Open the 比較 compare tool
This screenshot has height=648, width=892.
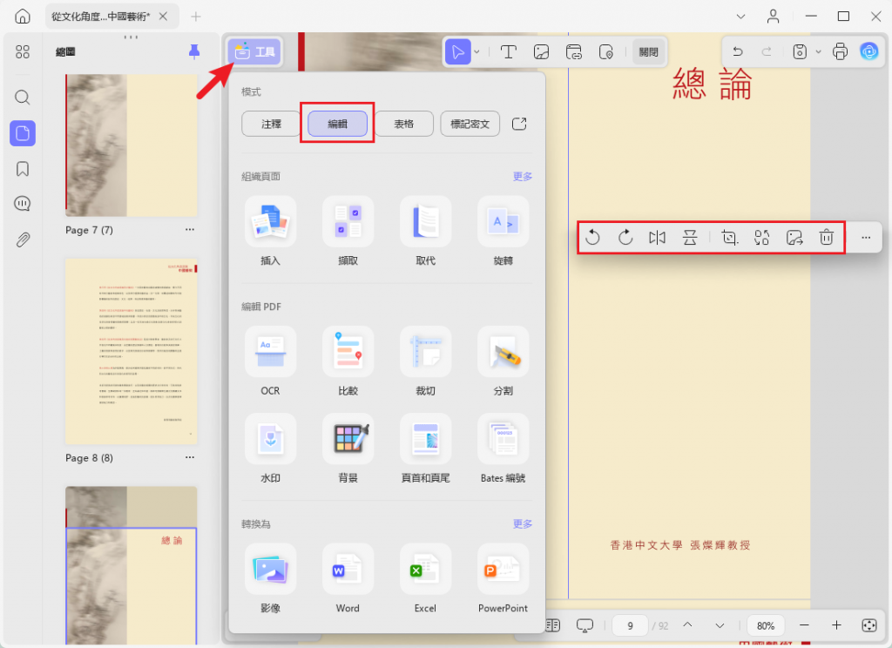(348, 352)
